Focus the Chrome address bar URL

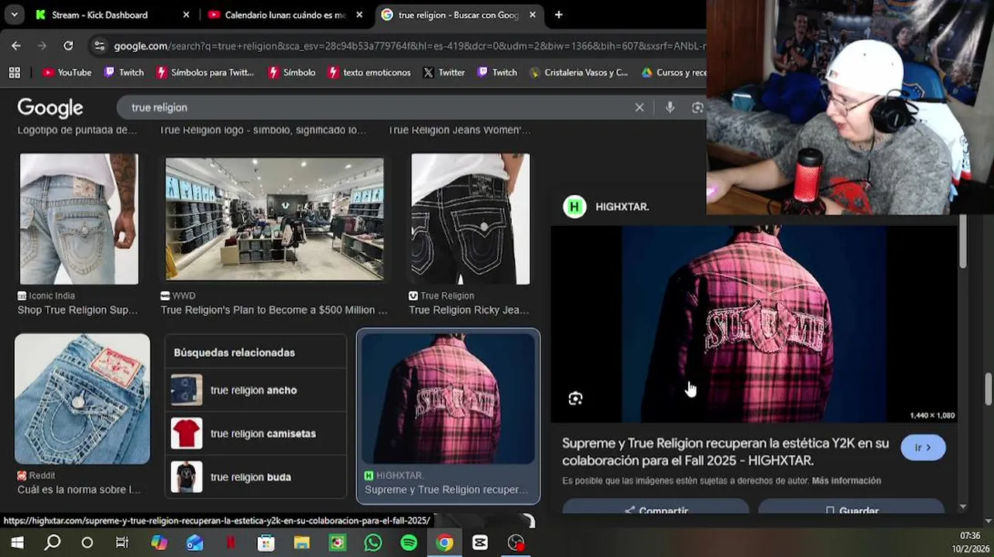click(409, 46)
